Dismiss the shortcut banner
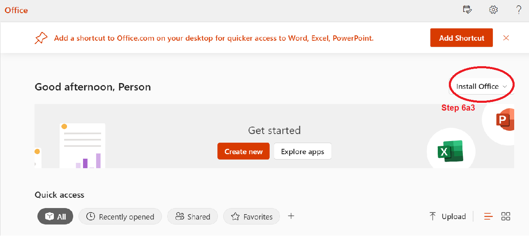The image size is (529, 236). pyautogui.click(x=506, y=38)
